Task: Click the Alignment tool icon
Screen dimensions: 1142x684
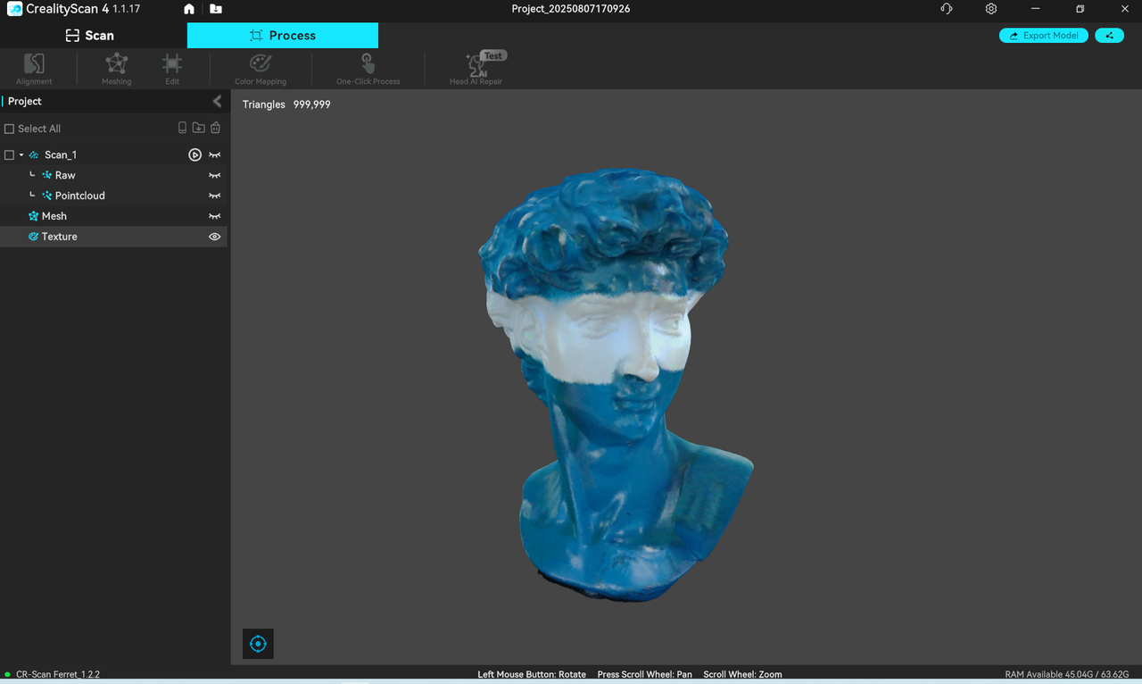Action: [x=34, y=67]
